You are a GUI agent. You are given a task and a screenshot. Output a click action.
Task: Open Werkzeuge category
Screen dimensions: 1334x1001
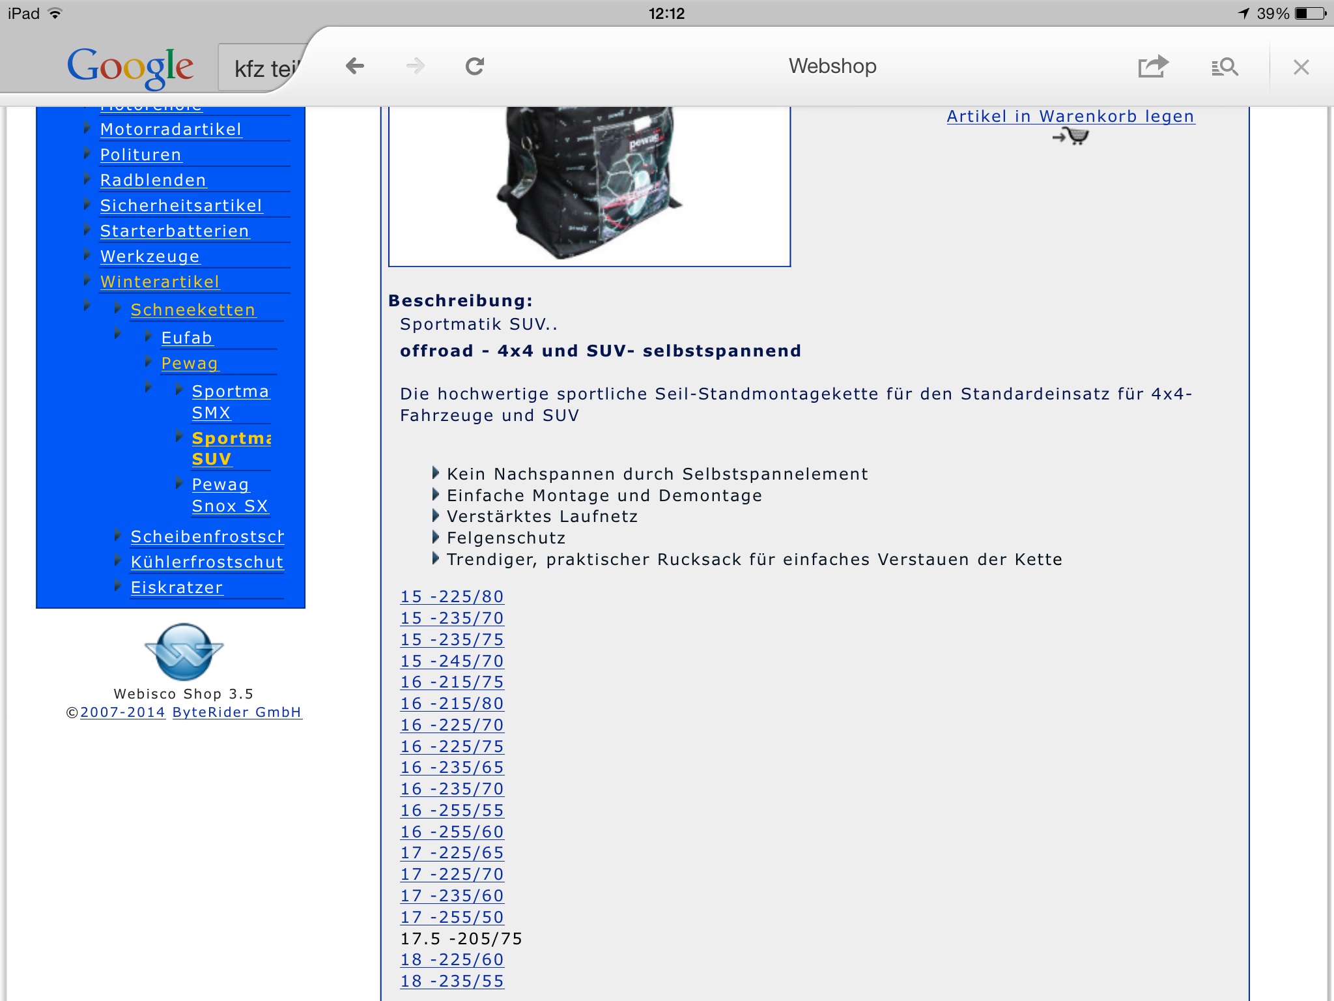click(150, 256)
